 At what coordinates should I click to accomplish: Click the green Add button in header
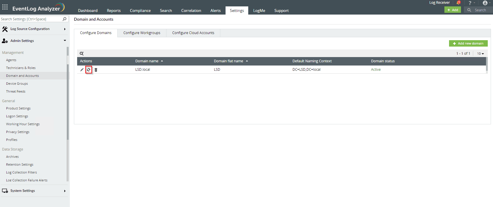[x=453, y=10]
